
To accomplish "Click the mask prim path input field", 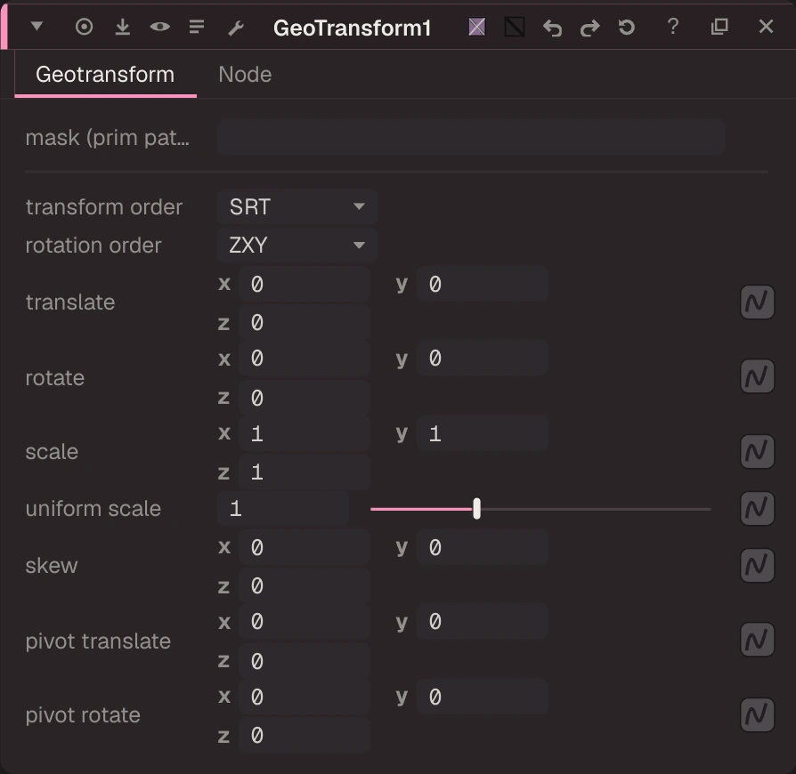I will coord(471,137).
